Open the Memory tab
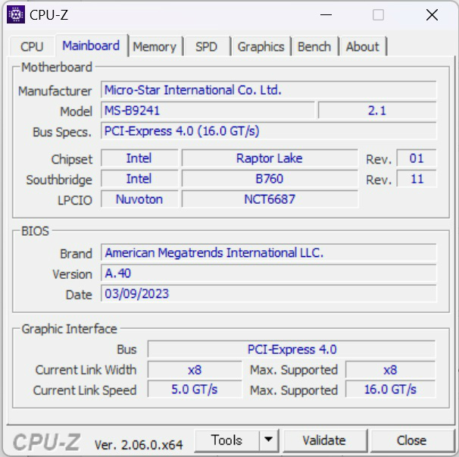The height and width of the screenshot is (457, 459). [x=155, y=46]
